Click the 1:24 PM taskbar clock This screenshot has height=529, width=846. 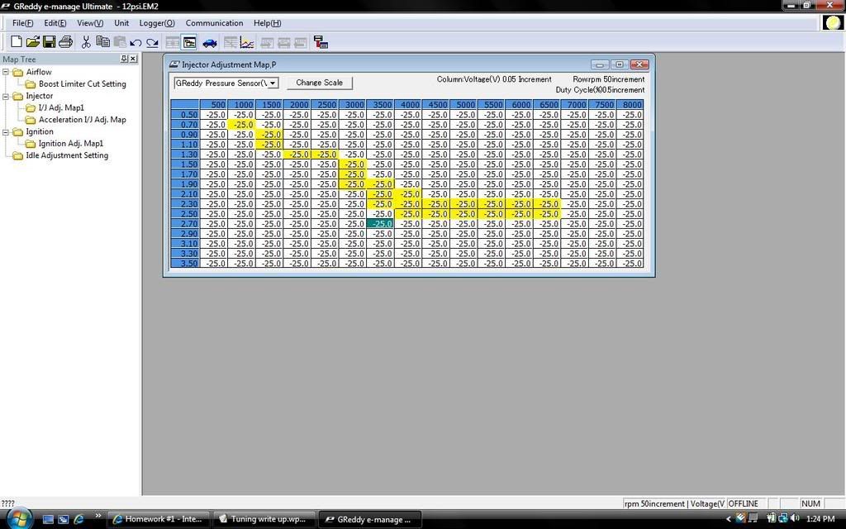click(820, 519)
